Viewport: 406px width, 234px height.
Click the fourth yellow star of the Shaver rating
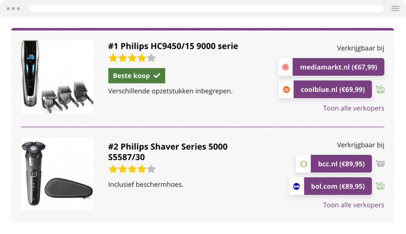point(141,169)
